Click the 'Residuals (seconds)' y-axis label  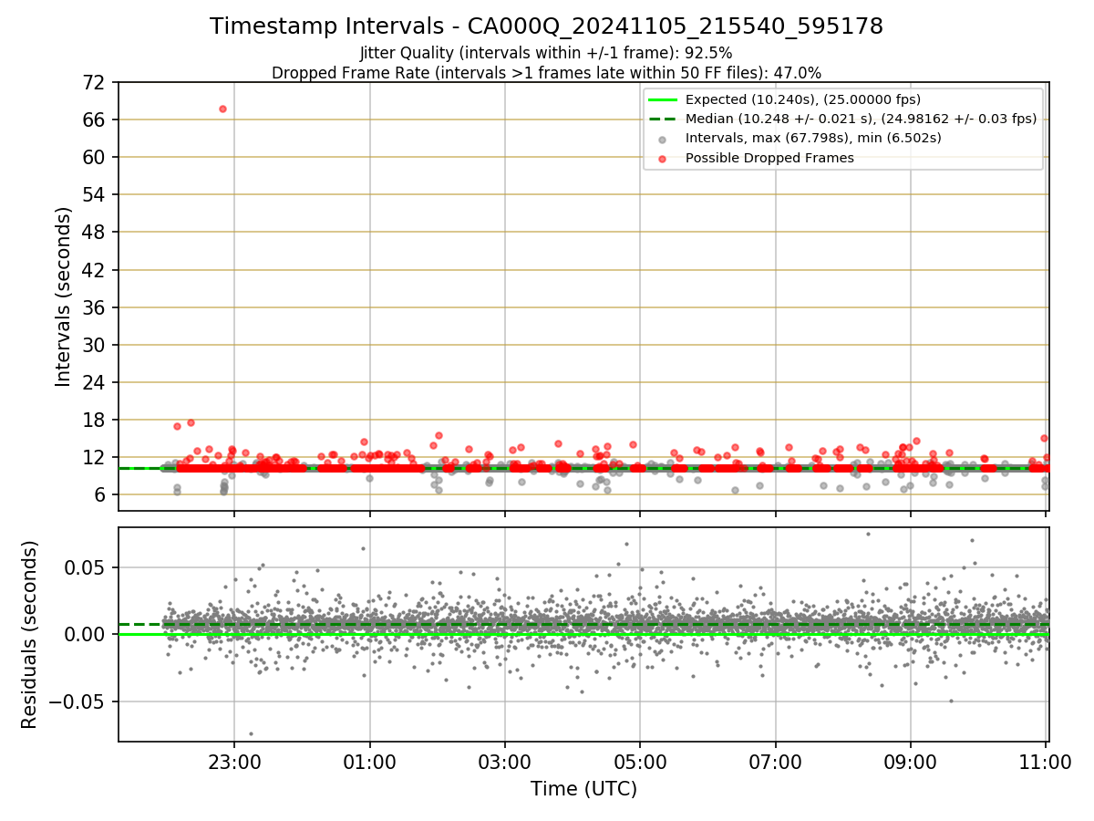point(30,634)
